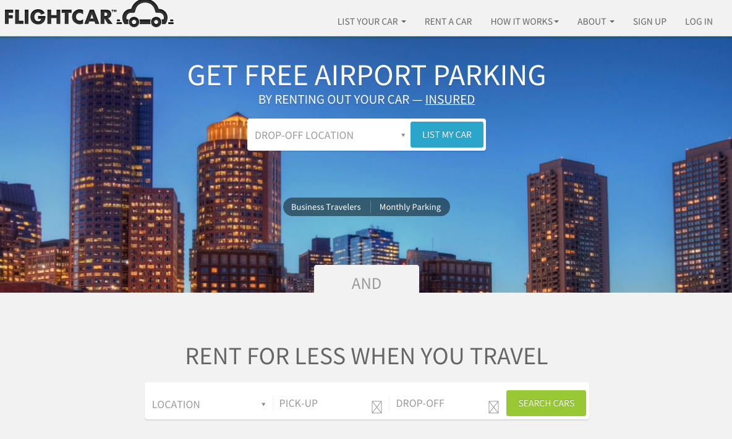Open the SIGN UP page
The width and height of the screenshot is (732, 439).
[x=649, y=22]
